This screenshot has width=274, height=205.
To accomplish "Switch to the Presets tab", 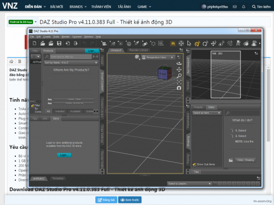I will point(198,107).
